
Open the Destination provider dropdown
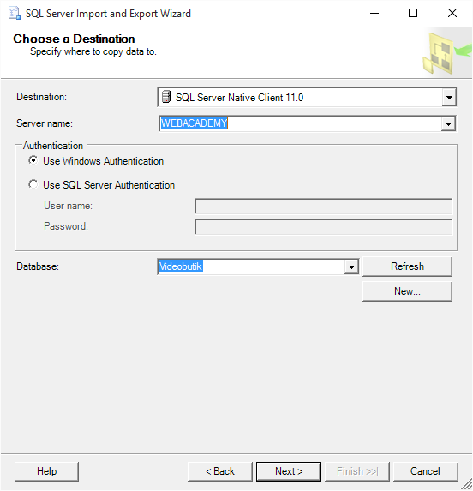449,98
